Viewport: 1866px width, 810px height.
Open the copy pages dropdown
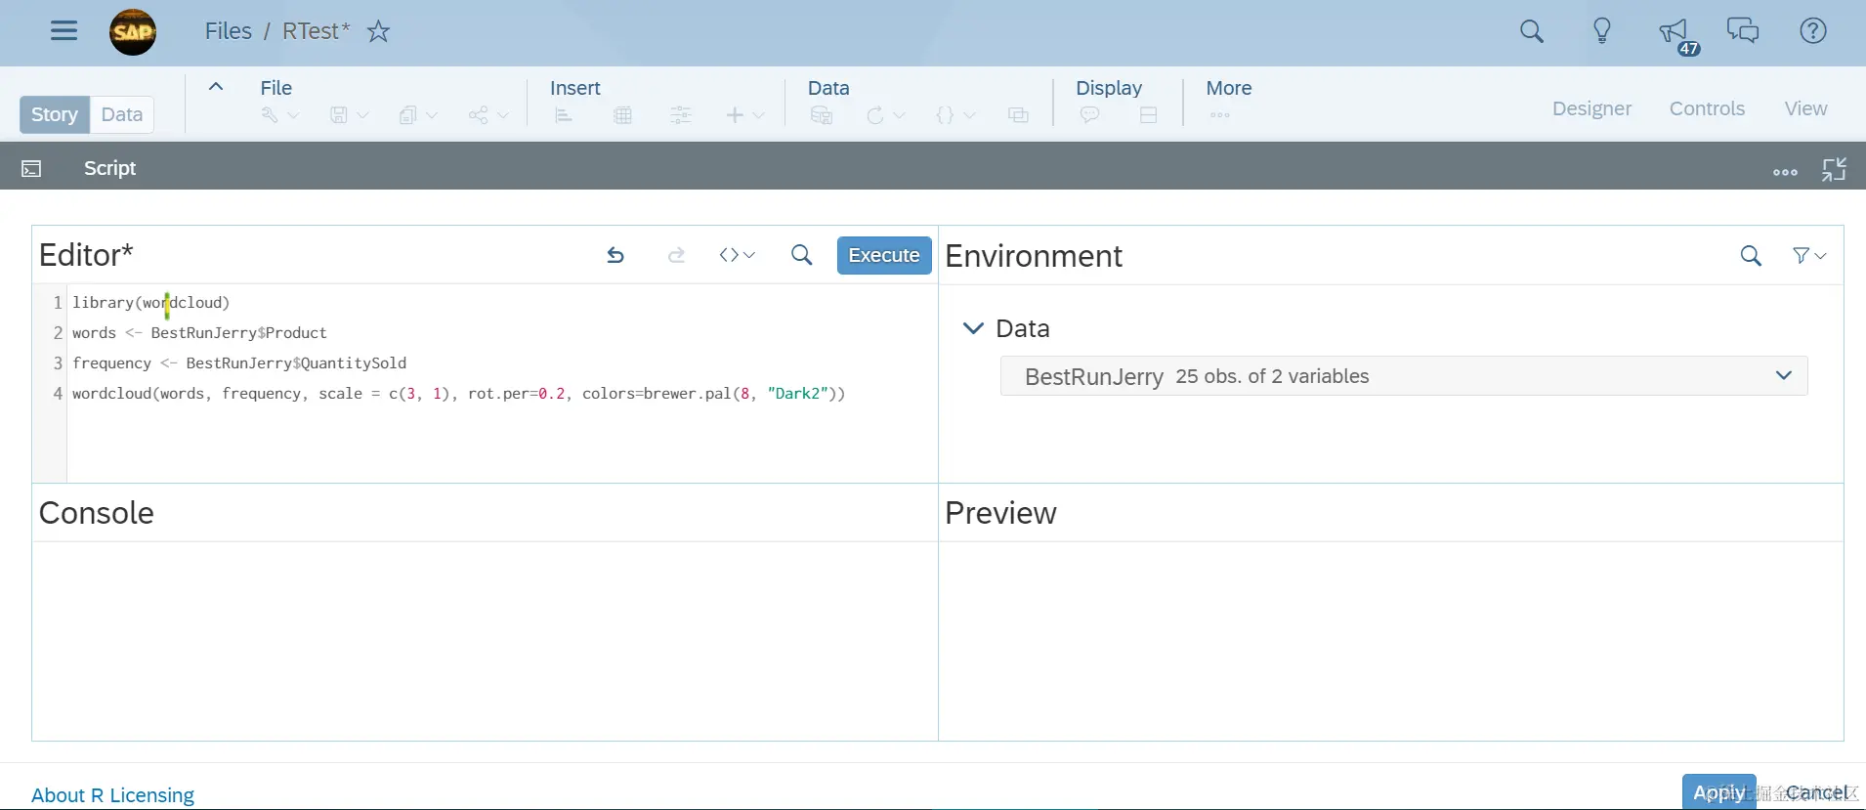[418, 115]
